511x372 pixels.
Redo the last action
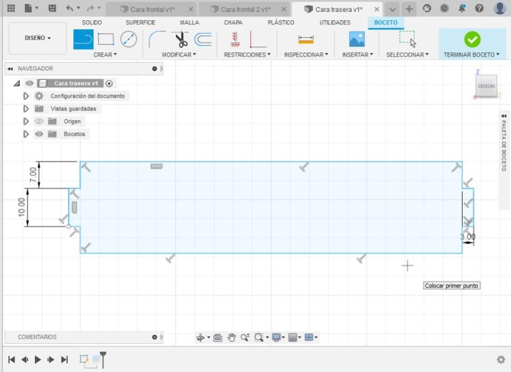coord(90,8)
